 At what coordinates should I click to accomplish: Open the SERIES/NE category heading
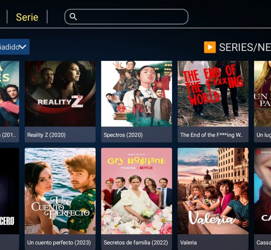(245, 47)
